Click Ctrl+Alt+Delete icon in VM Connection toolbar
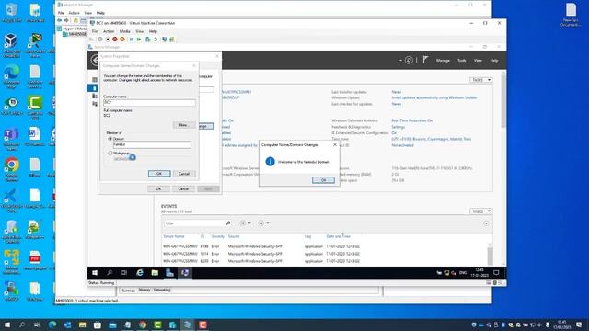The image size is (589, 331). [x=92, y=39]
